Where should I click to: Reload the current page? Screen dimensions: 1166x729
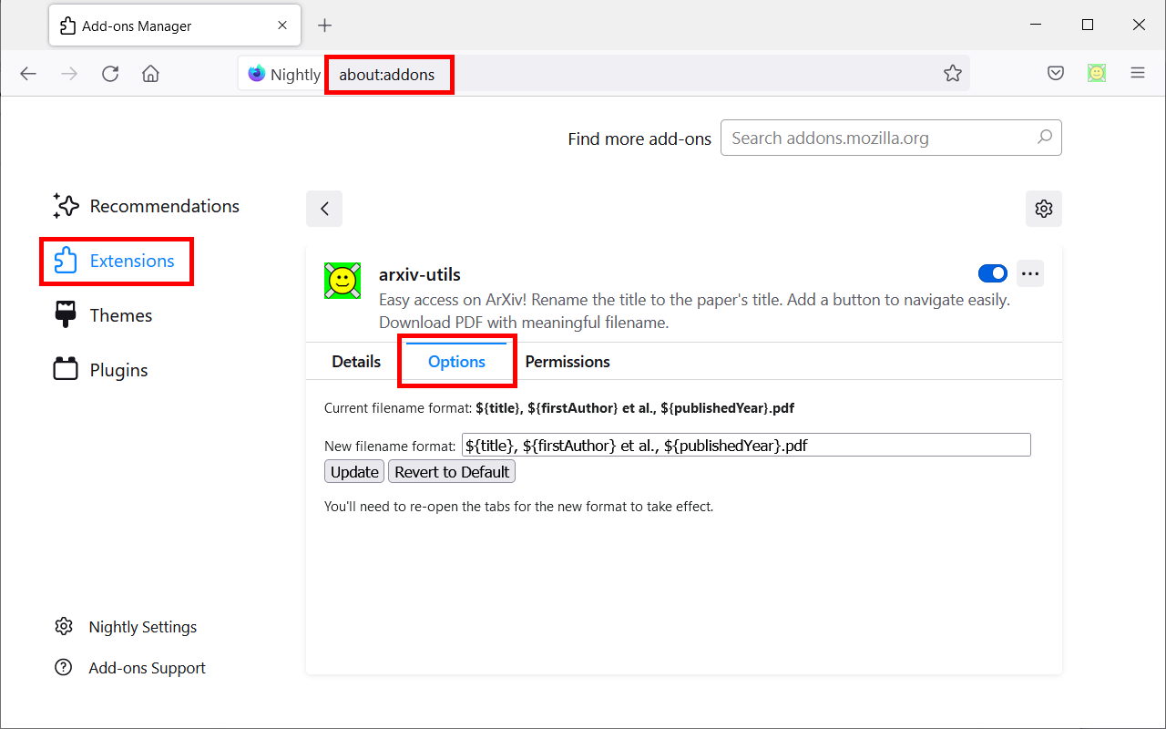110,74
